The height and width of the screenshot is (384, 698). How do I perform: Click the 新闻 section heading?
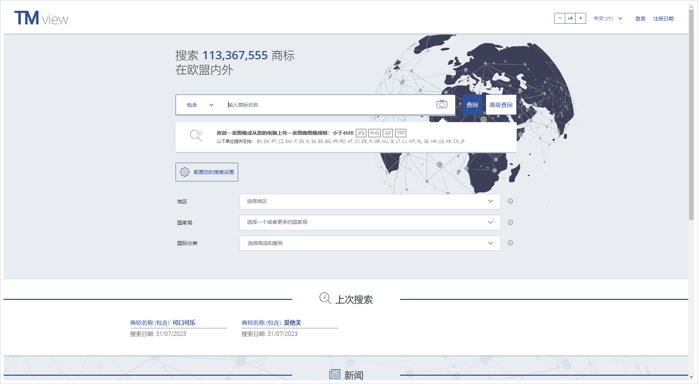coord(354,375)
